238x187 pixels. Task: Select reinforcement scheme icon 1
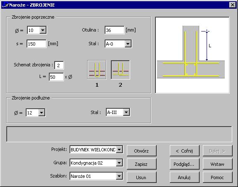point(97,70)
